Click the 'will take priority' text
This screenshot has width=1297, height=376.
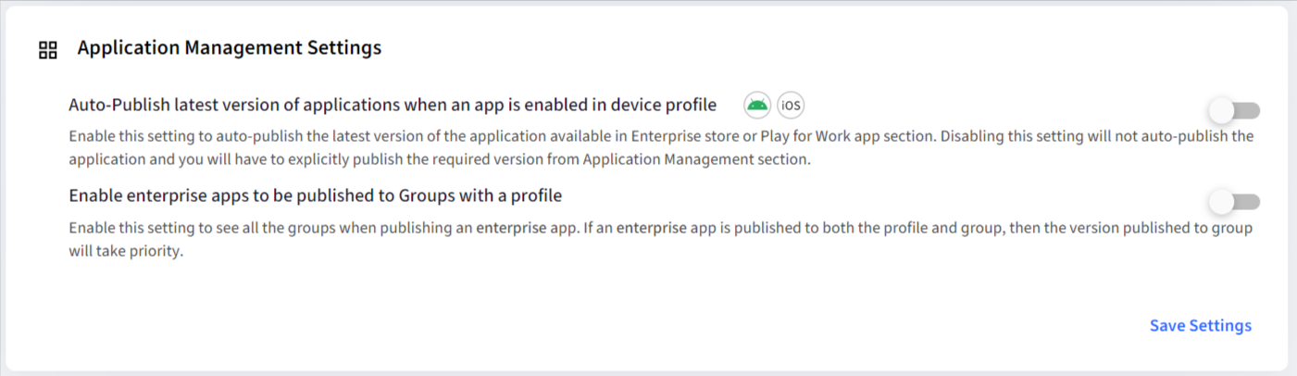127,251
